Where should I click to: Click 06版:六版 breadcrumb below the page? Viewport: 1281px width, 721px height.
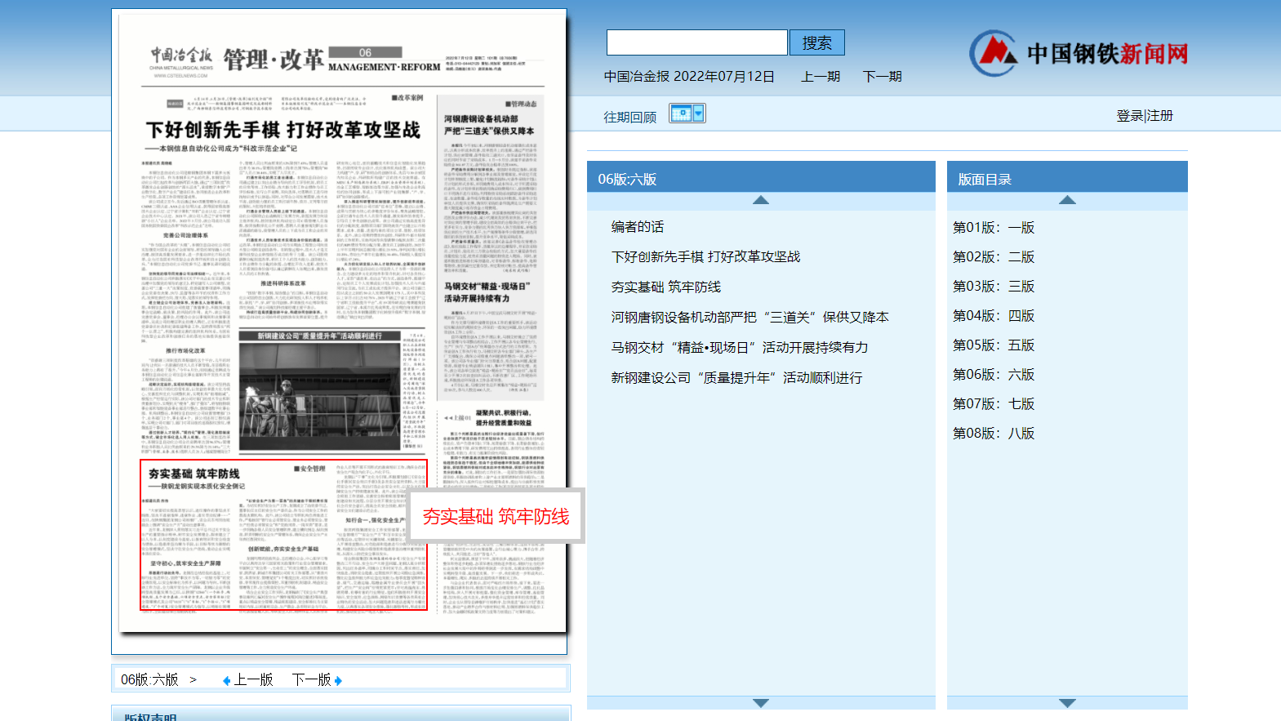point(149,679)
